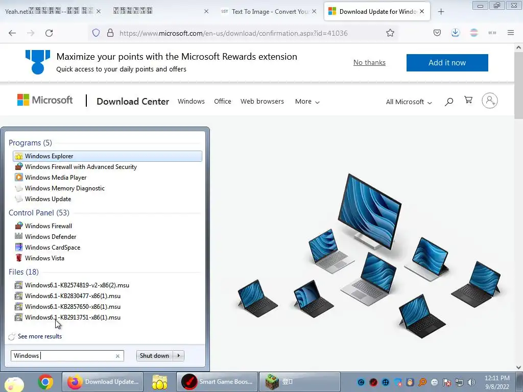This screenshot has width=523, height=392.
Task: Click the gray face tray icon
Action: pos(434,382)
